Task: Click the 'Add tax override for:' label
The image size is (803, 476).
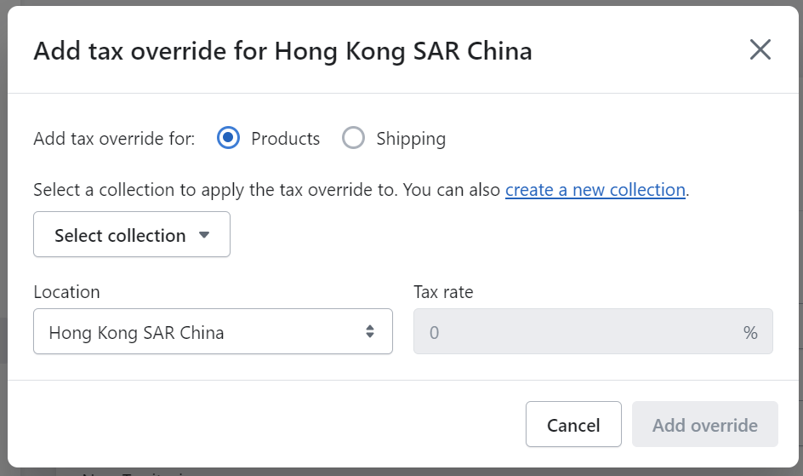Action: [x=114, y=138]
